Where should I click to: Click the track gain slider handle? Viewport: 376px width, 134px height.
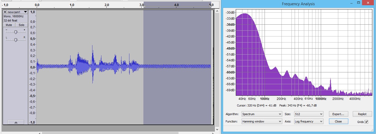(x=16, y=32)
